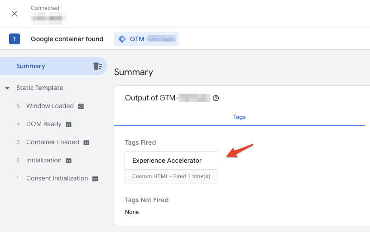Select the GTM container chip
The height and width of the screenshot is (232, 370).
coord(147,39)
